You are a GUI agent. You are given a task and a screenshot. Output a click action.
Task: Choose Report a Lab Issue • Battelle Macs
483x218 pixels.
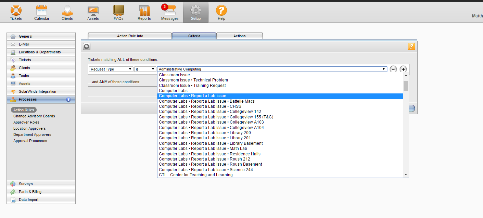tap(280, 101)
